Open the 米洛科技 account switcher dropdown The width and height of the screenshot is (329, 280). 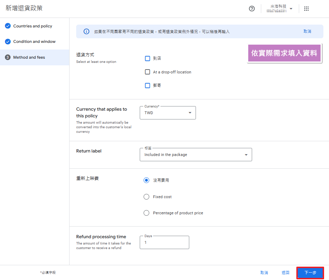pyautogui.click(x=281, y=9)
